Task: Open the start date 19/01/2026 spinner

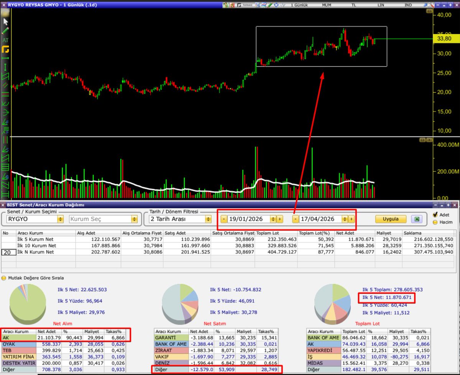Action: (x=273, y=219)
